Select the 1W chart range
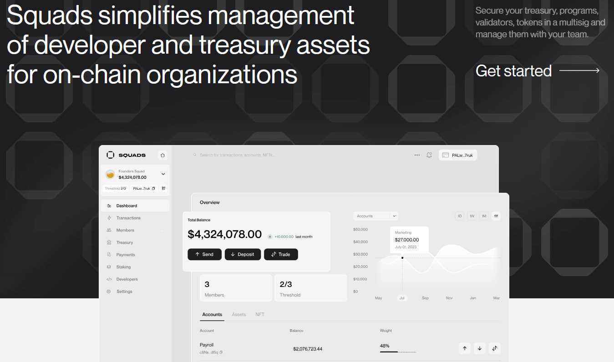Image resolution: width=614 pixels, height=362 pixels. 472,216
